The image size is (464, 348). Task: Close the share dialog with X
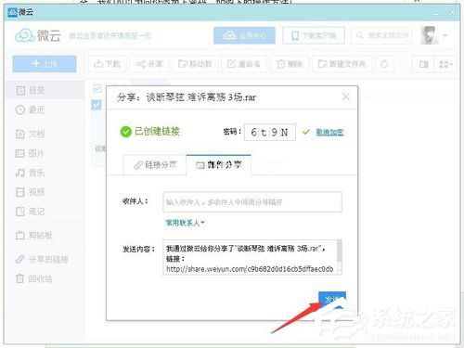point(346,97)
